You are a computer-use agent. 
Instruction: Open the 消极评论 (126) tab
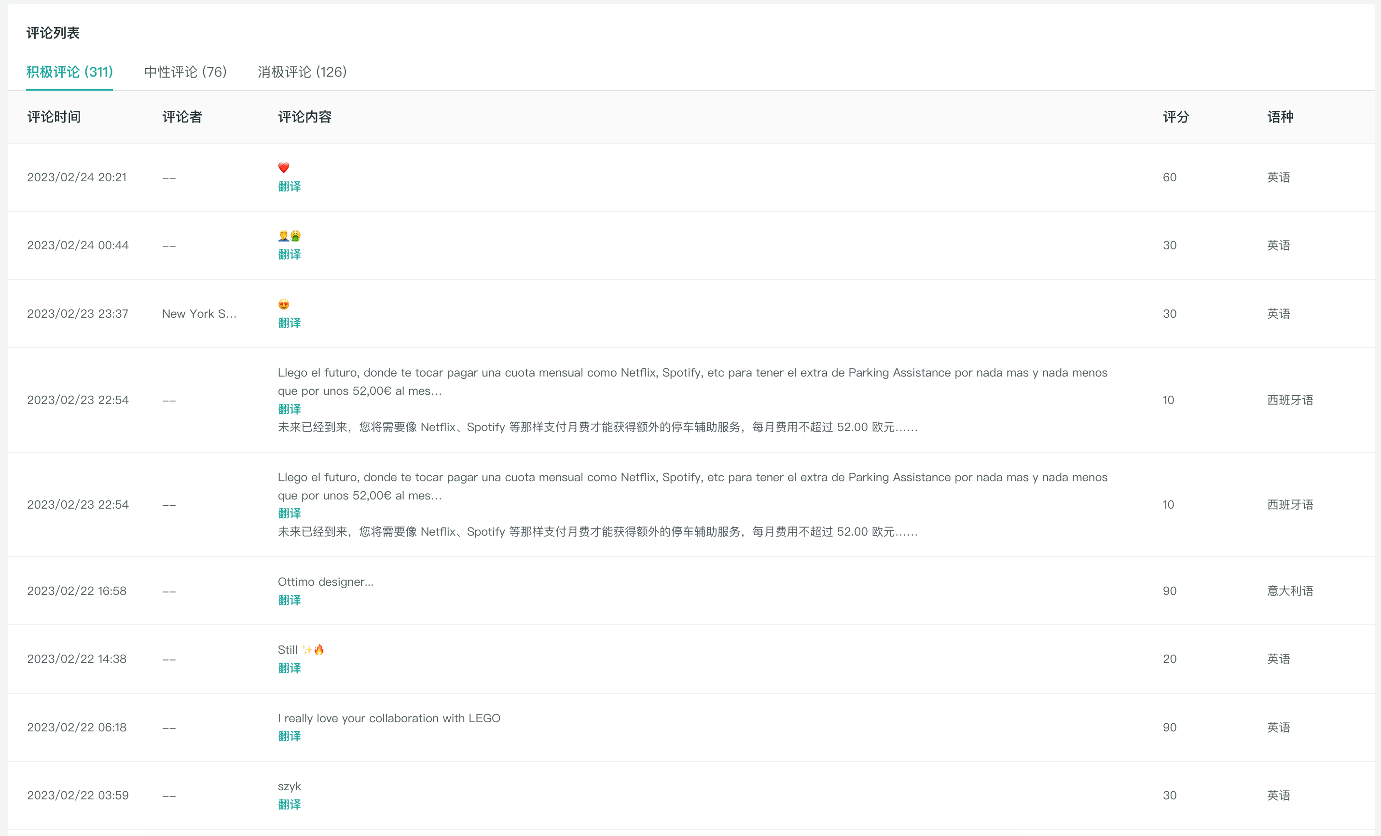(x=302, y=72)
